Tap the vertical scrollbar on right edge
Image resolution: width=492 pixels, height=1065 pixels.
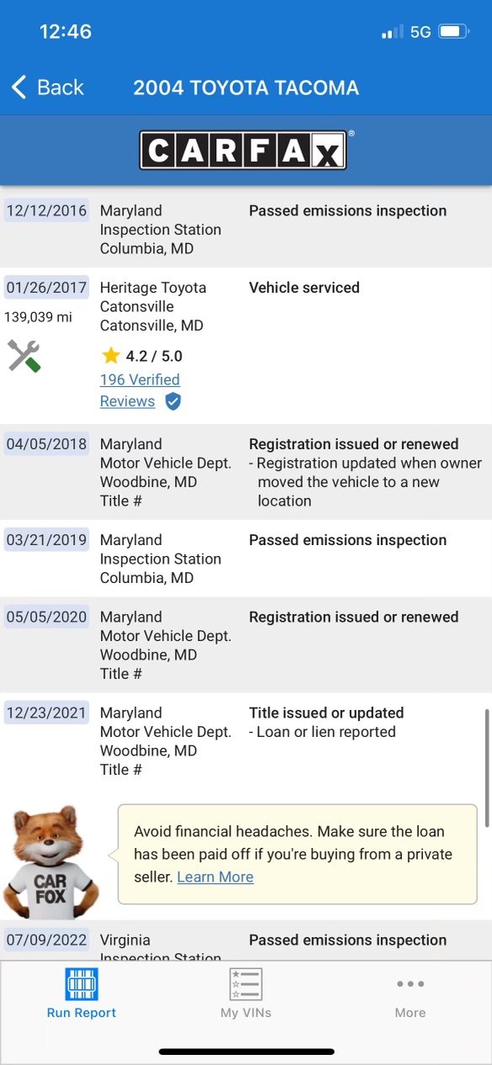tap(486, 758)
